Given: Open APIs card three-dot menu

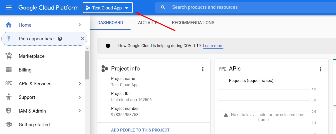Looking at the screenshot, I should pyautogui.click(x=321, y=69).
